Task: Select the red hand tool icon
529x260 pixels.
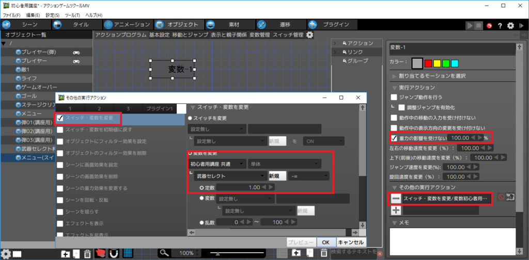Action: (101, 253)
